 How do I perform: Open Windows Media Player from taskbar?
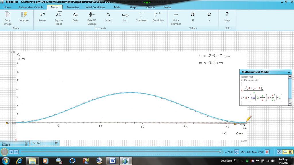(46, 161)
